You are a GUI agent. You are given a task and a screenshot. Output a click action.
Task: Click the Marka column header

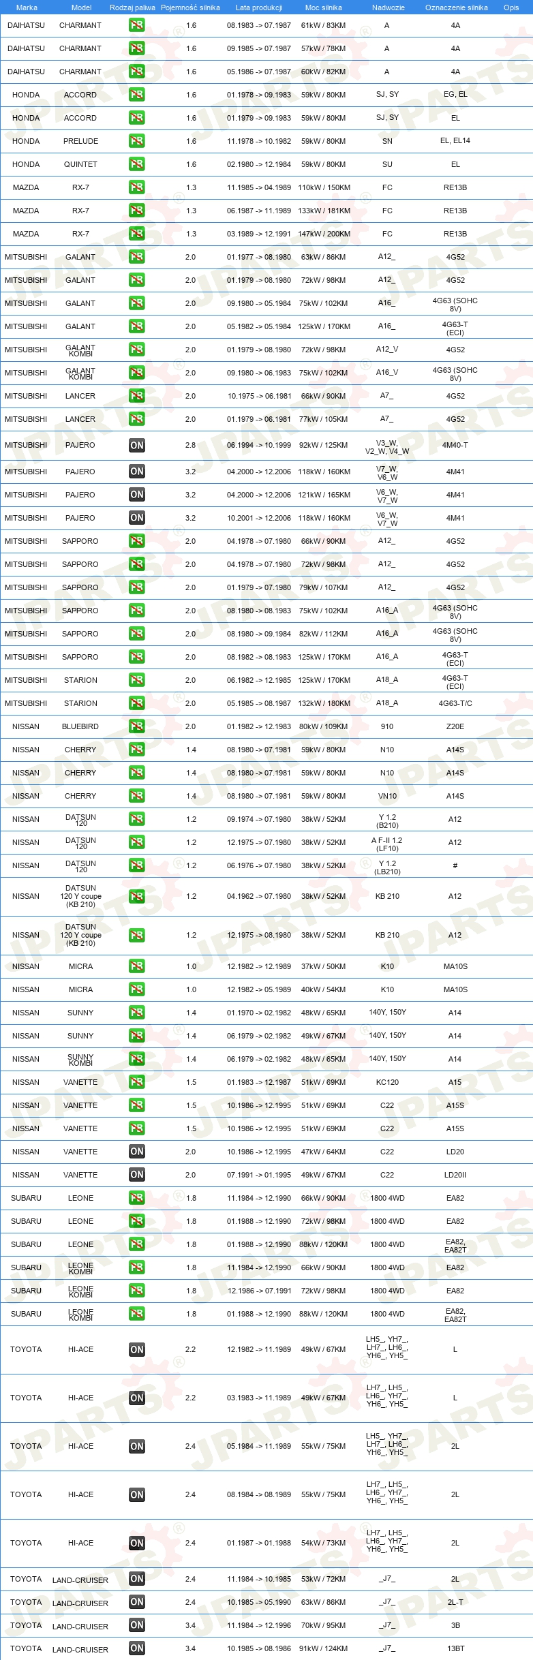click(27, 7)
